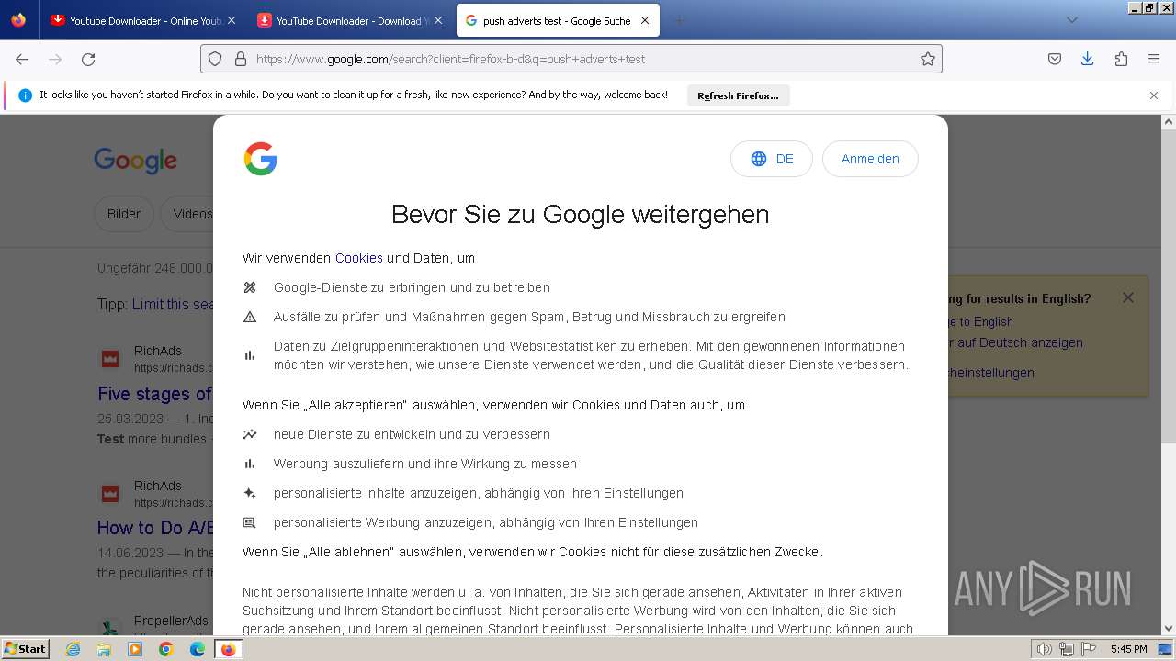This screenshot has width=1176, height=661.
Task: List all tabs dropdown arrow
Action: (x=1071, y=20)
